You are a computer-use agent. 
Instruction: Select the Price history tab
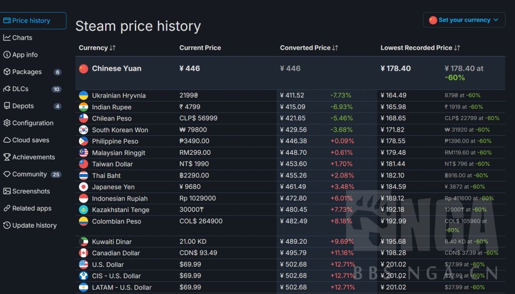31,21
